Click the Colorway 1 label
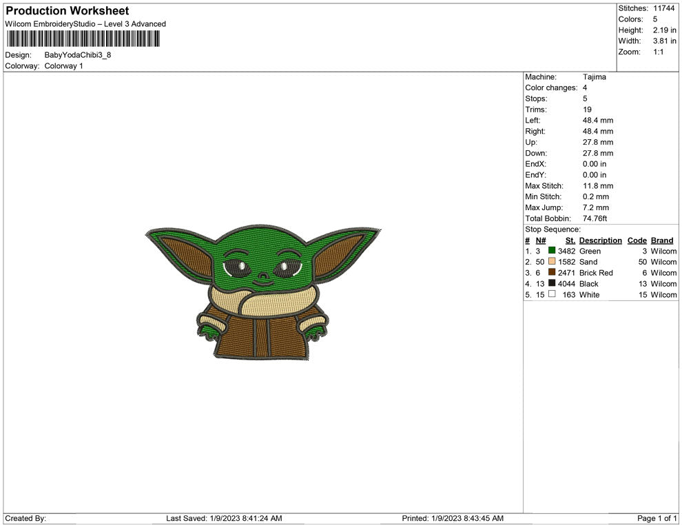682x525 pixels. click(x=63, y=66)
